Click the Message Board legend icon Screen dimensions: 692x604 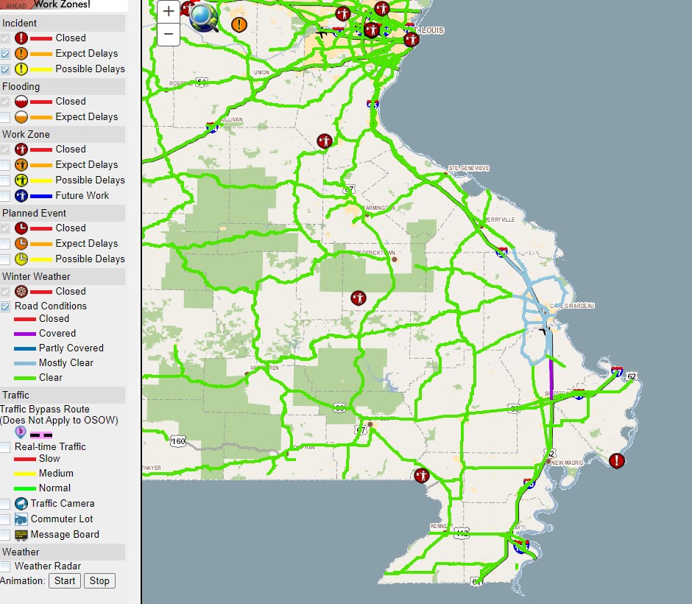coord(21,535)
